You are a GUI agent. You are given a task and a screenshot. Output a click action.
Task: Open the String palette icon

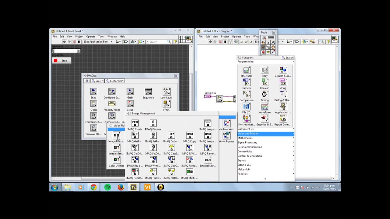tap(283, 82)
